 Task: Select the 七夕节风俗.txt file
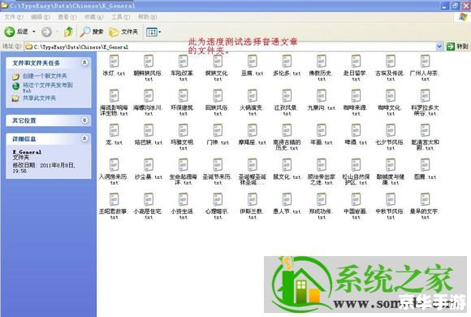[391, 137]
